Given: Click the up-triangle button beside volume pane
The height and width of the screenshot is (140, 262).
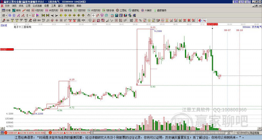Looking at the screenshot, I should click(x=2, y=128).
